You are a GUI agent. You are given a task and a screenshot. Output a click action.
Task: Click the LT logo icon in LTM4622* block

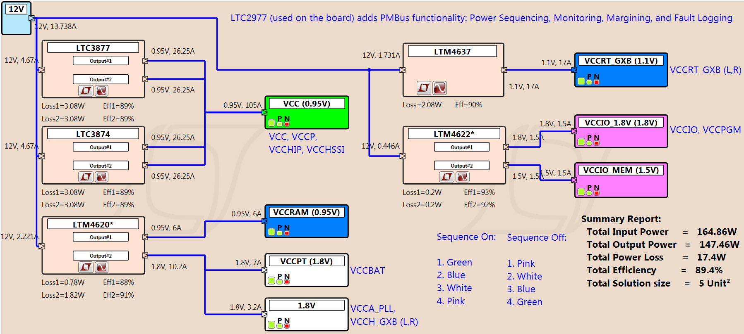[446, 177]
